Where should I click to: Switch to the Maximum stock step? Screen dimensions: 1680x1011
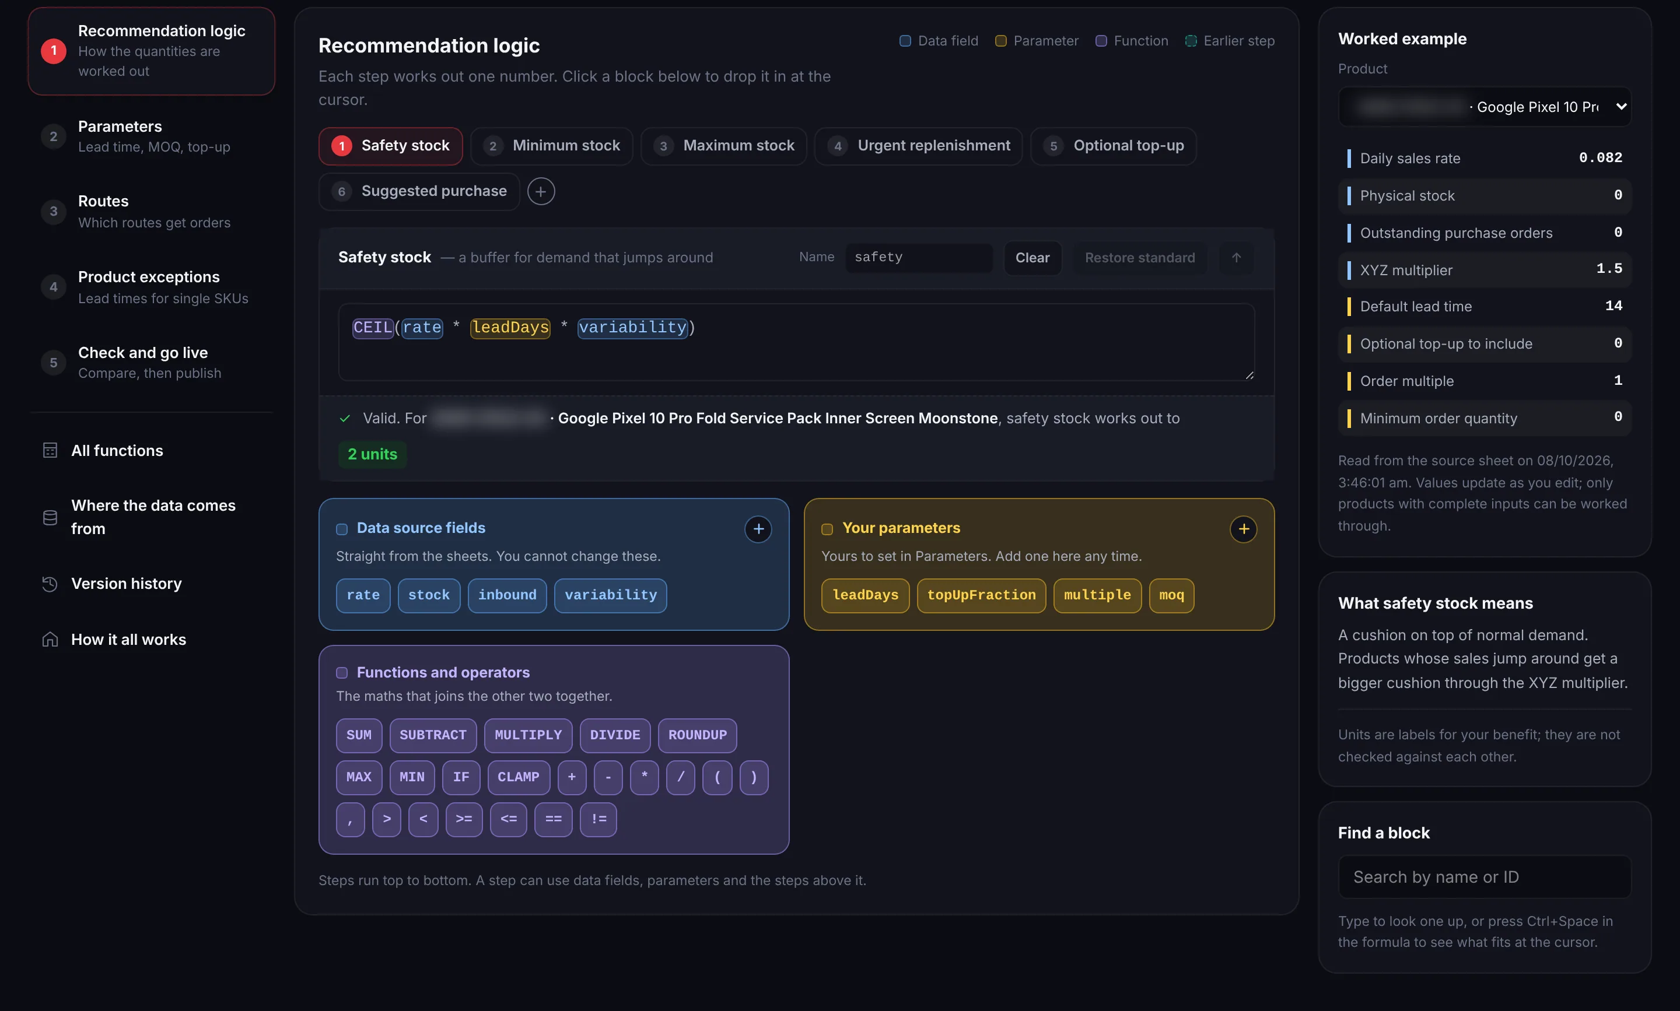(724, 146)
